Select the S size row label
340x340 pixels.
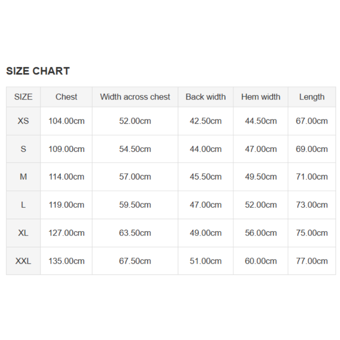pyautogui.click(x=23, y=149)
